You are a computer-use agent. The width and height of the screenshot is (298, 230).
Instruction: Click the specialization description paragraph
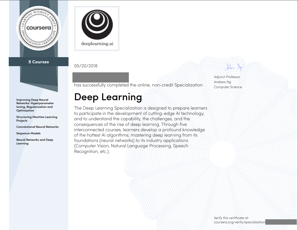pyautogui.click(x=140, y=129)
